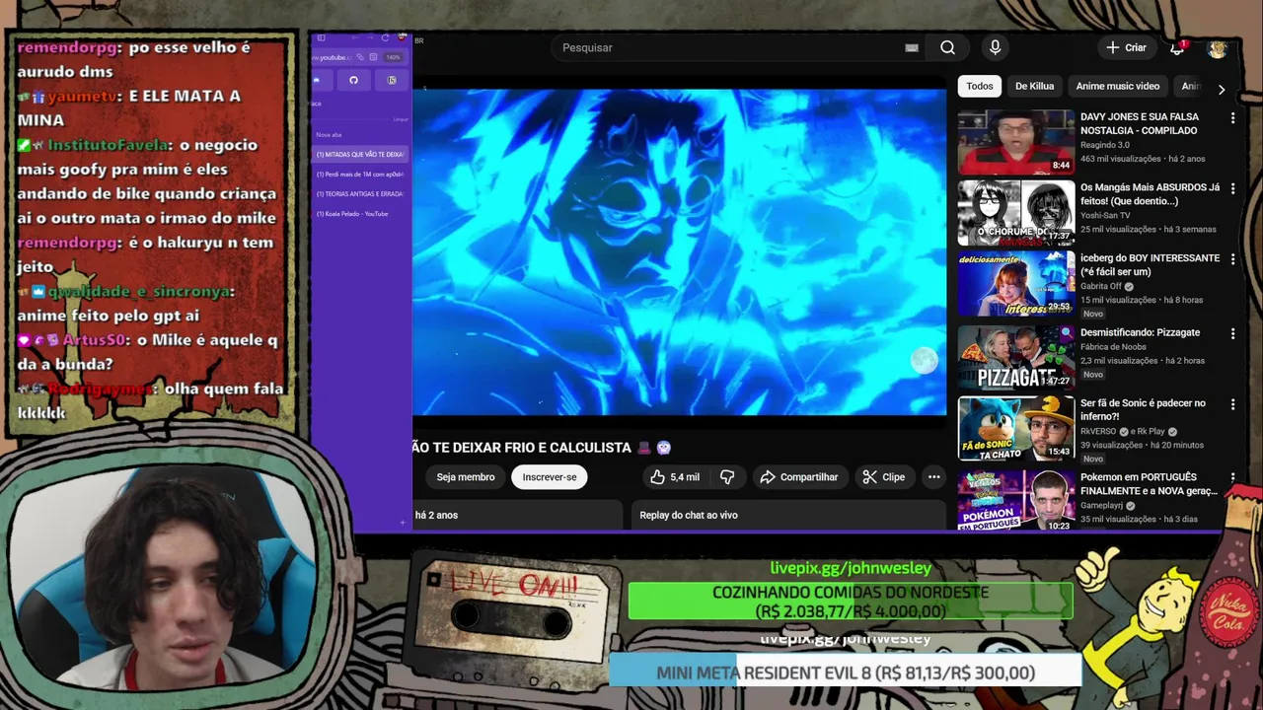Open options for Mangás Mais ABSURDOS video
The width and height of the screenshot is (1263, 710).
point(1232,188)
